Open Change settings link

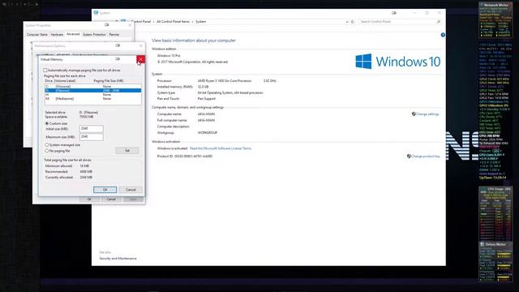click(427, 114)
